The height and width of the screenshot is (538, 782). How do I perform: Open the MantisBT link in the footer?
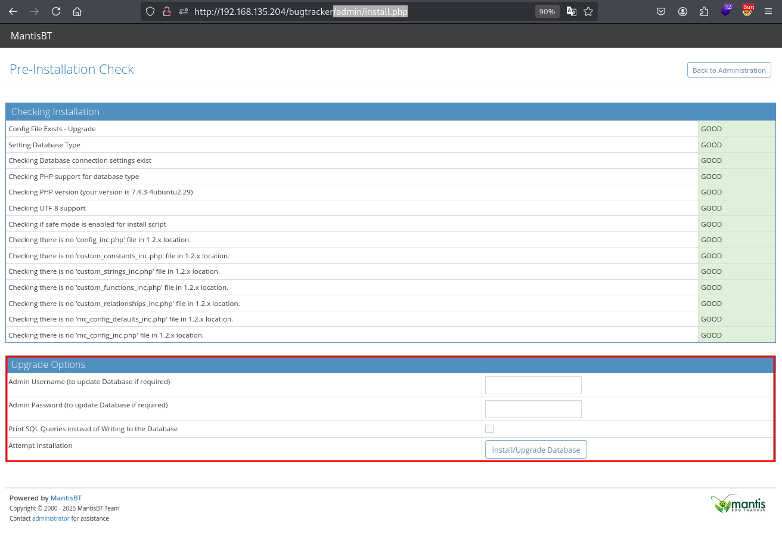pyautogui.click(x=66, y=498)
